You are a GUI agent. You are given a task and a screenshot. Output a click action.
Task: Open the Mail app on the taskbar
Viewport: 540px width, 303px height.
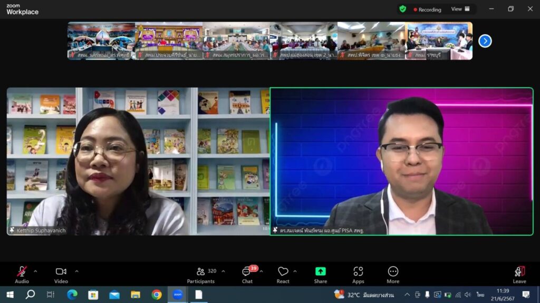coord(114,295)
